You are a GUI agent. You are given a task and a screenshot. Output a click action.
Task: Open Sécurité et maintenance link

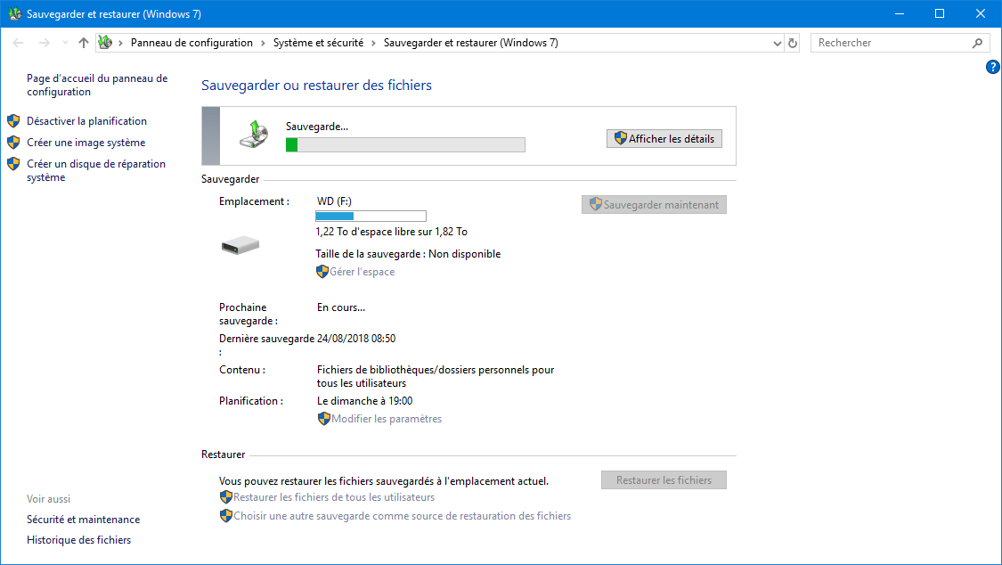coord(83,520)
